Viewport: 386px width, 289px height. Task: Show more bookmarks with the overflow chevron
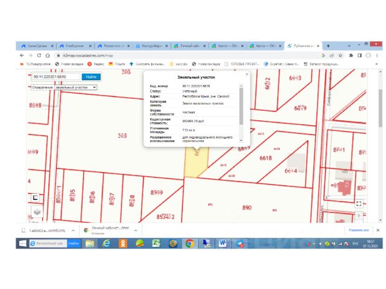376,64
